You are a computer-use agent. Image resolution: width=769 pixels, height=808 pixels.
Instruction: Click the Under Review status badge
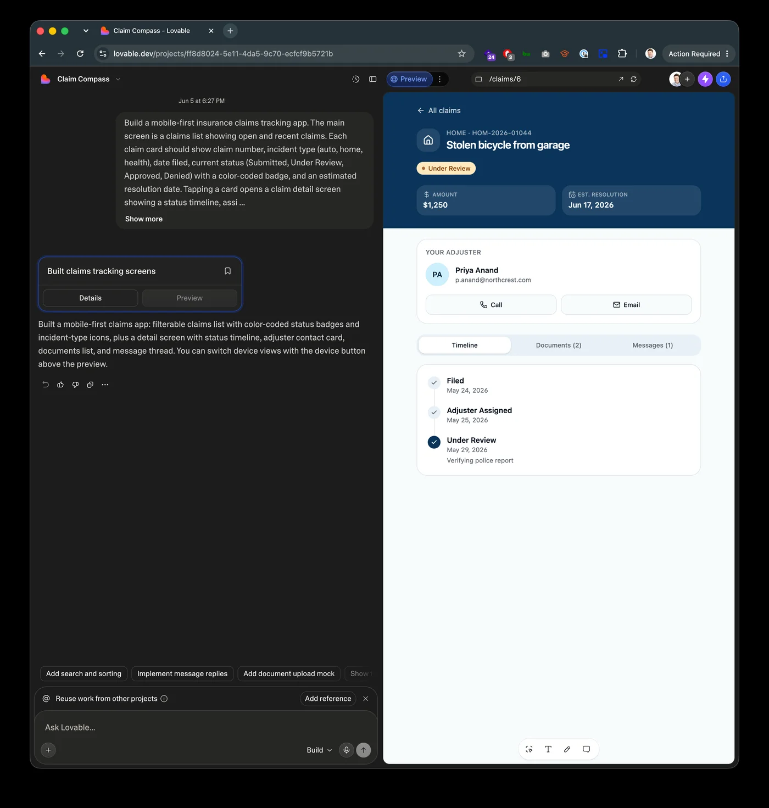pos(446,169)
